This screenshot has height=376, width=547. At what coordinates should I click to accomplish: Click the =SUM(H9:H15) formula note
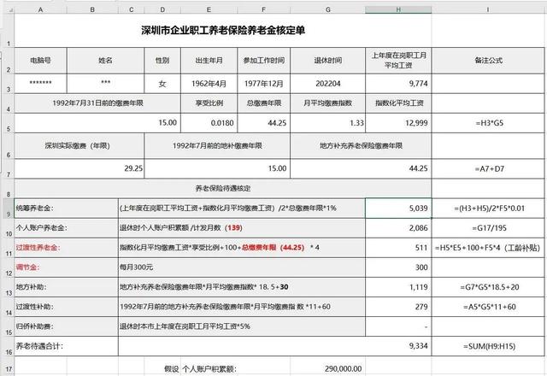point(489,346)
